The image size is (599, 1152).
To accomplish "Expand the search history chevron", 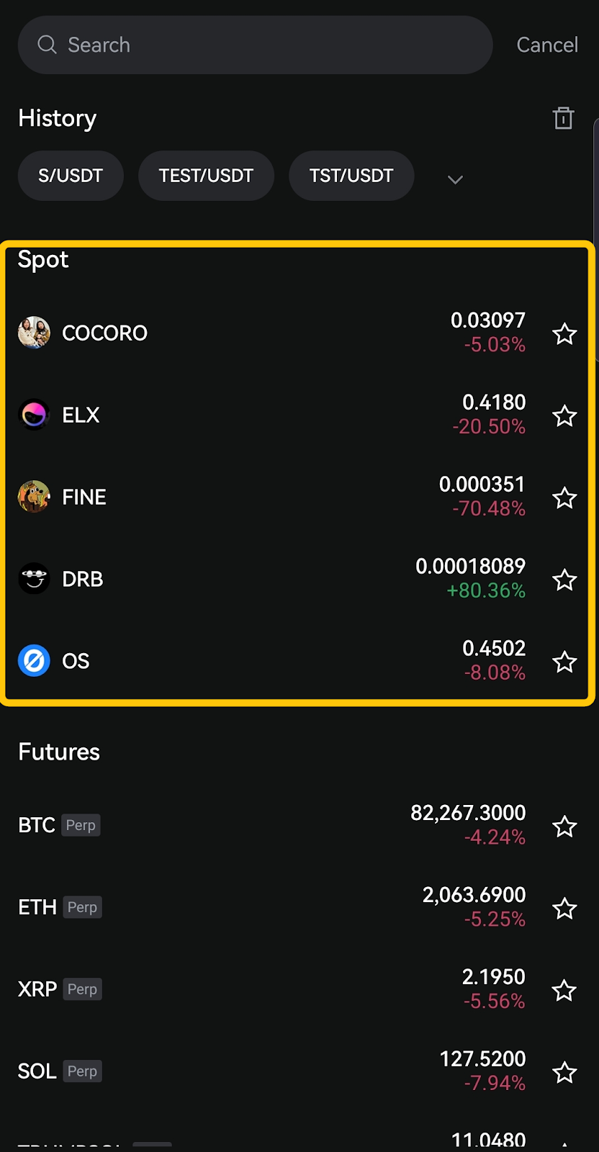I will pos(455,179).
